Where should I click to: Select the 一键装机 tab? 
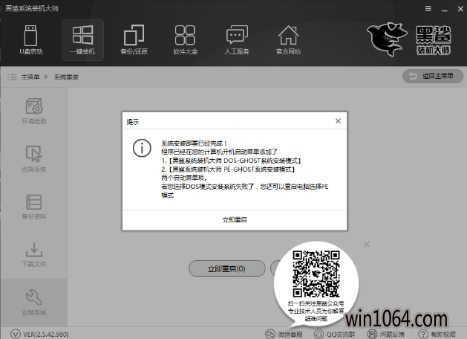pyautogui.click(x=83, y=40)
